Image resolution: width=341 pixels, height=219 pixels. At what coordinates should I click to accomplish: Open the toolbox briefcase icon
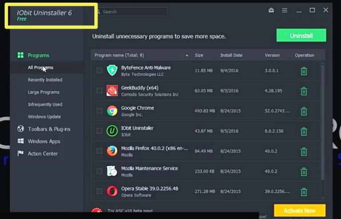coord(271,10)
